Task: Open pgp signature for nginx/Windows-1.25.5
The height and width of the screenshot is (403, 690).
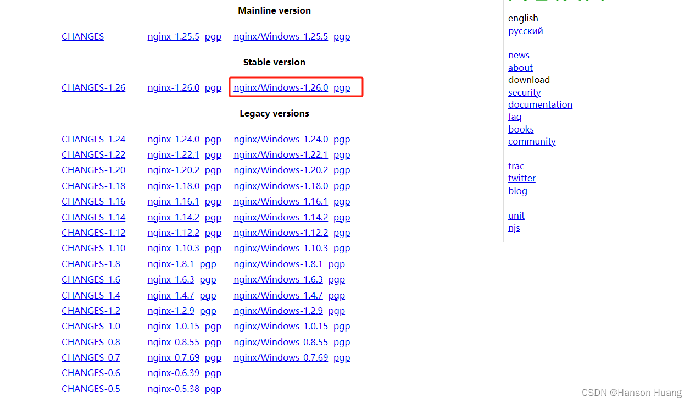Action: (342, 36)
